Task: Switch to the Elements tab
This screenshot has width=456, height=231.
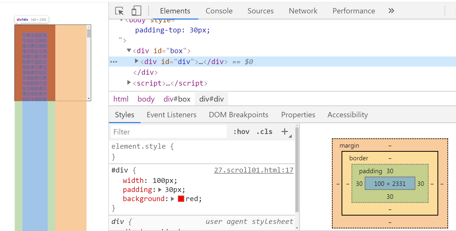Action: click(175, 11)
